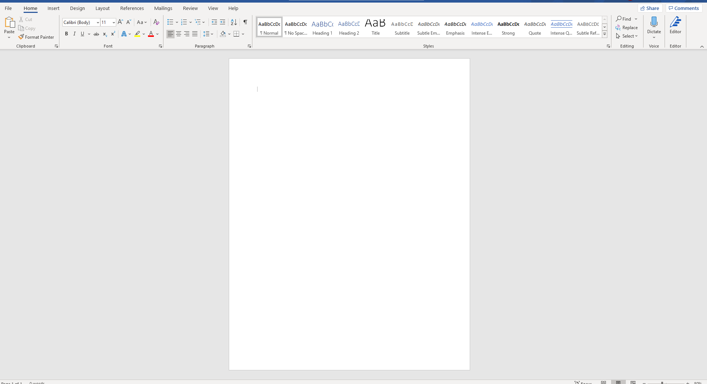The image size is (707, 384).
Task: Apply borders using the Borders icon
Action: point(237,34)
